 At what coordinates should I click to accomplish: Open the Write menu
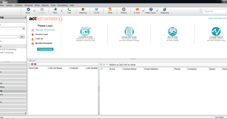[37, 5]
